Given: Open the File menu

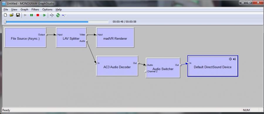Looking at the screenshot, I should [6, 10].
